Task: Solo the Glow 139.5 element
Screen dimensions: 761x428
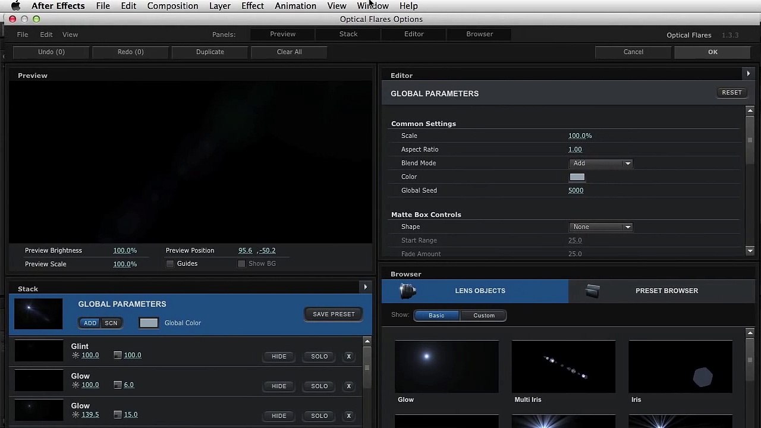Action: [x=319, y=416]
